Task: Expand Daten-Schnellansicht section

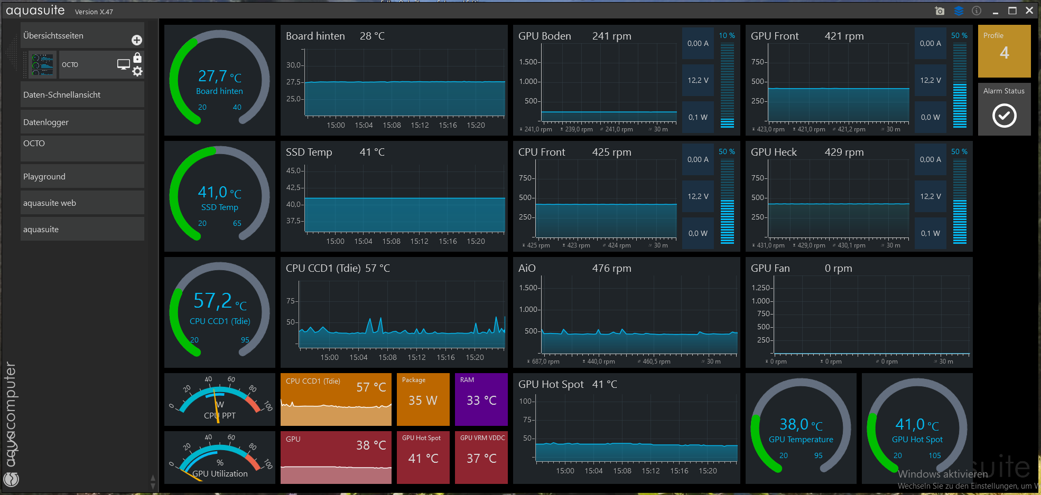Action: tap(82, 94)
